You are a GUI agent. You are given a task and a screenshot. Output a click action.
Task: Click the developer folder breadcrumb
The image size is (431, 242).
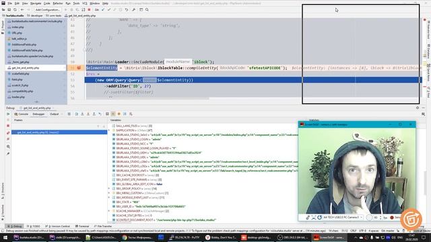34,15
